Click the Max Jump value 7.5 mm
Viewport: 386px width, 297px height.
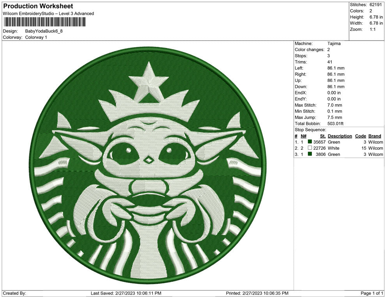pyautogui.click(x=335, y=117)
